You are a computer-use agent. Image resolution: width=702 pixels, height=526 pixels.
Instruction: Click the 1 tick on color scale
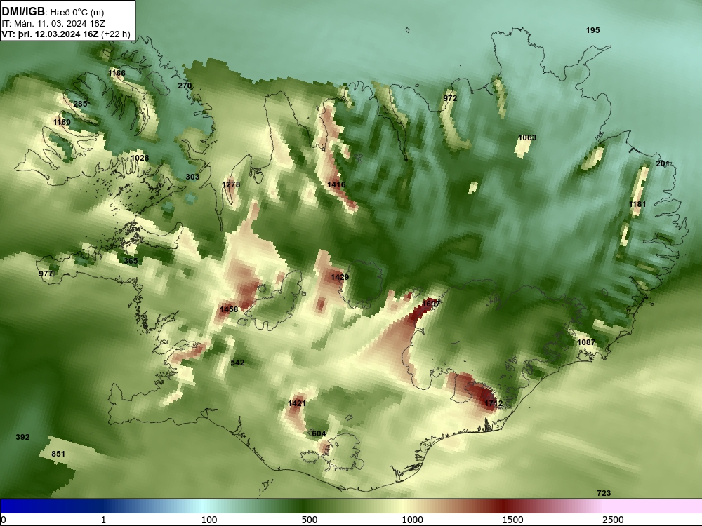click(x=103, y=520)
